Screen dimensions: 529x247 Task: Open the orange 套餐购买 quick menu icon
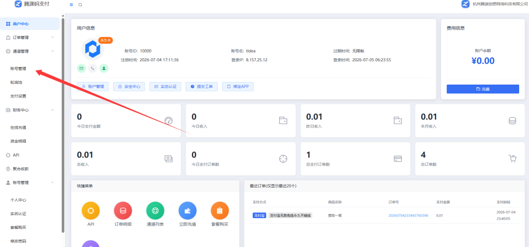(x=220, y=210)
